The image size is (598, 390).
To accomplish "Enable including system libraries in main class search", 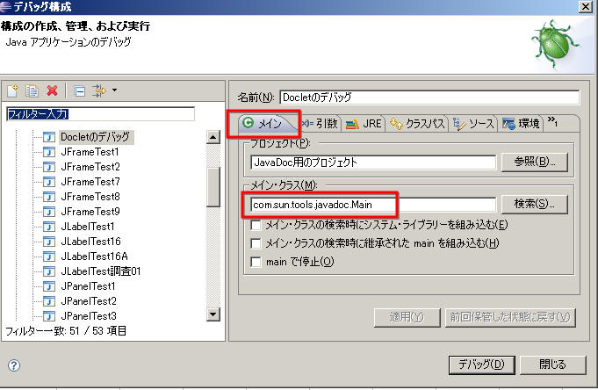I will [x=256, y=225].
